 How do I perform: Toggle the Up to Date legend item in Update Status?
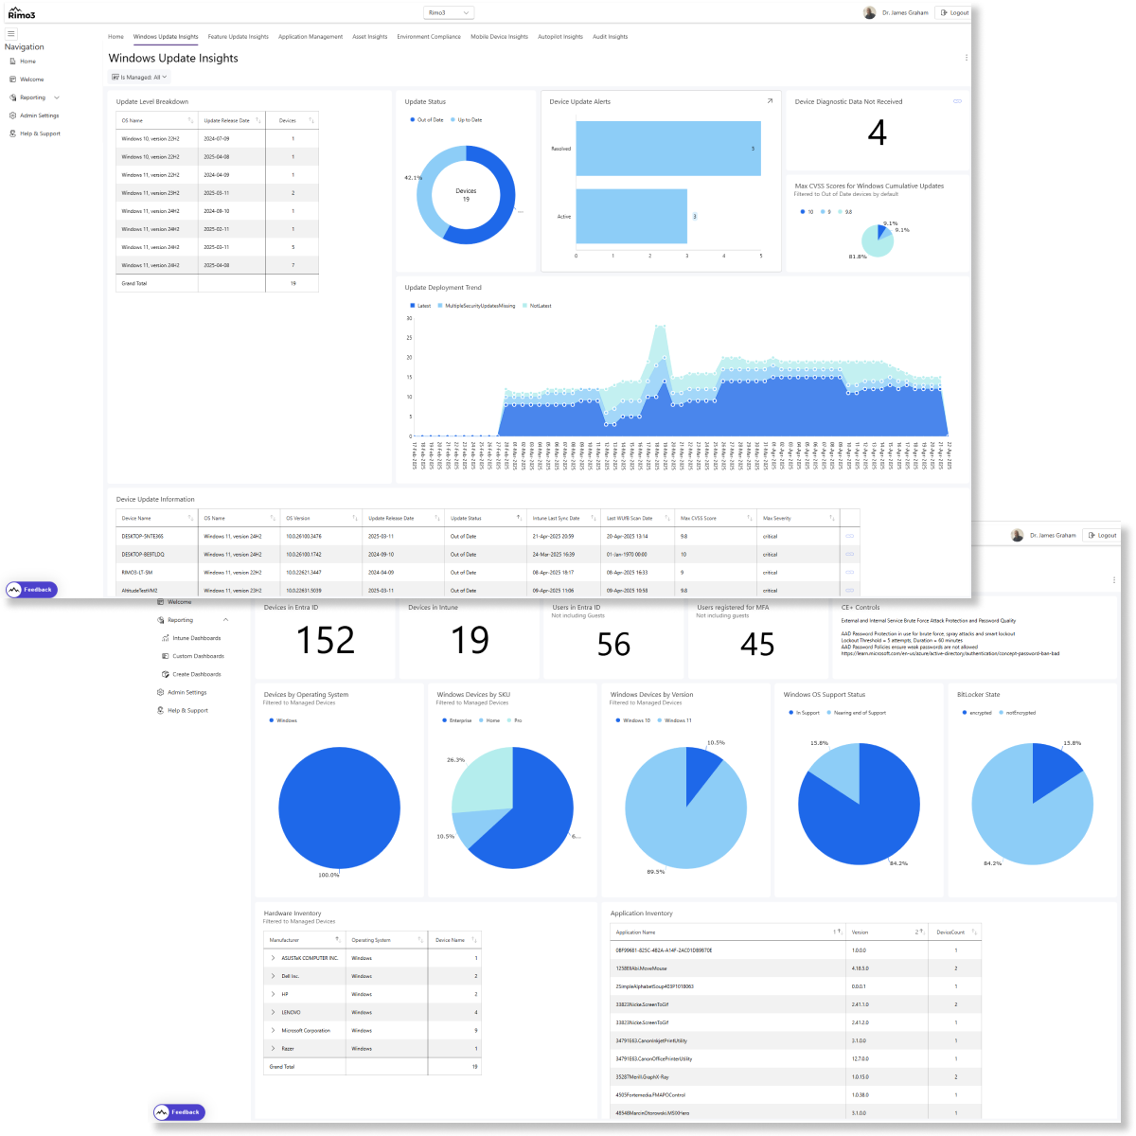(467, 120)
